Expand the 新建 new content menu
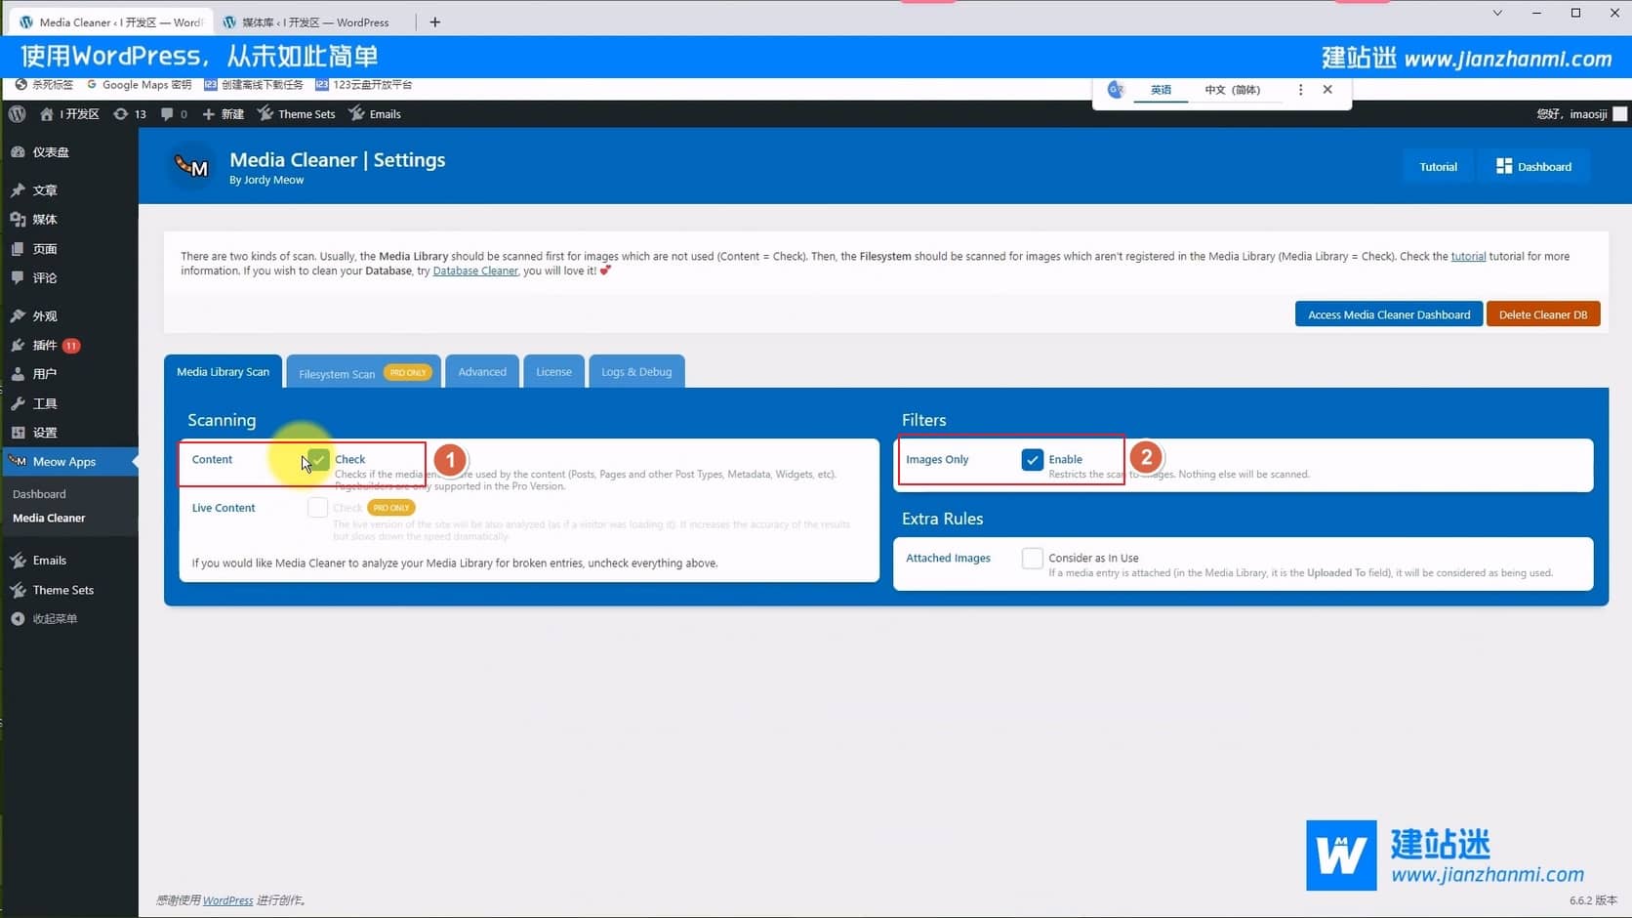 pyautogui.click(x=224, y=114)
